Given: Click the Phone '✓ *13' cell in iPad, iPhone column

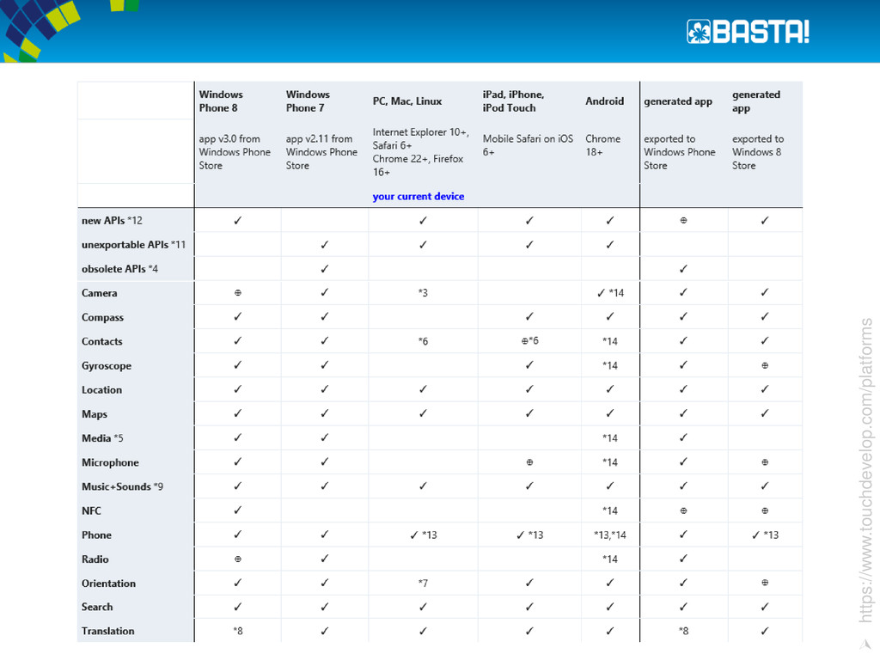Looking at the screenshot, I should click(529, 535).
